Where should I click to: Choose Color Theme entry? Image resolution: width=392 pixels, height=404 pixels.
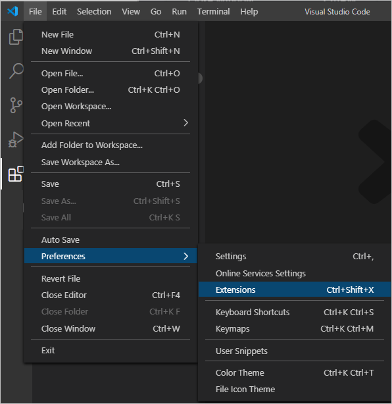(x=295, y=372)
